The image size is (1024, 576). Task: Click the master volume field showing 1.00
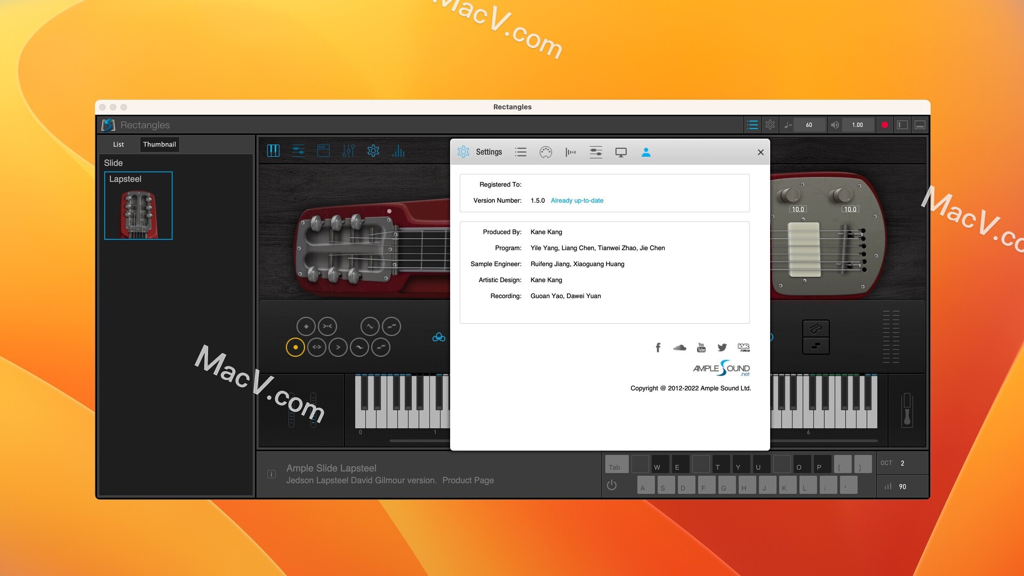[x=858, y=125]
